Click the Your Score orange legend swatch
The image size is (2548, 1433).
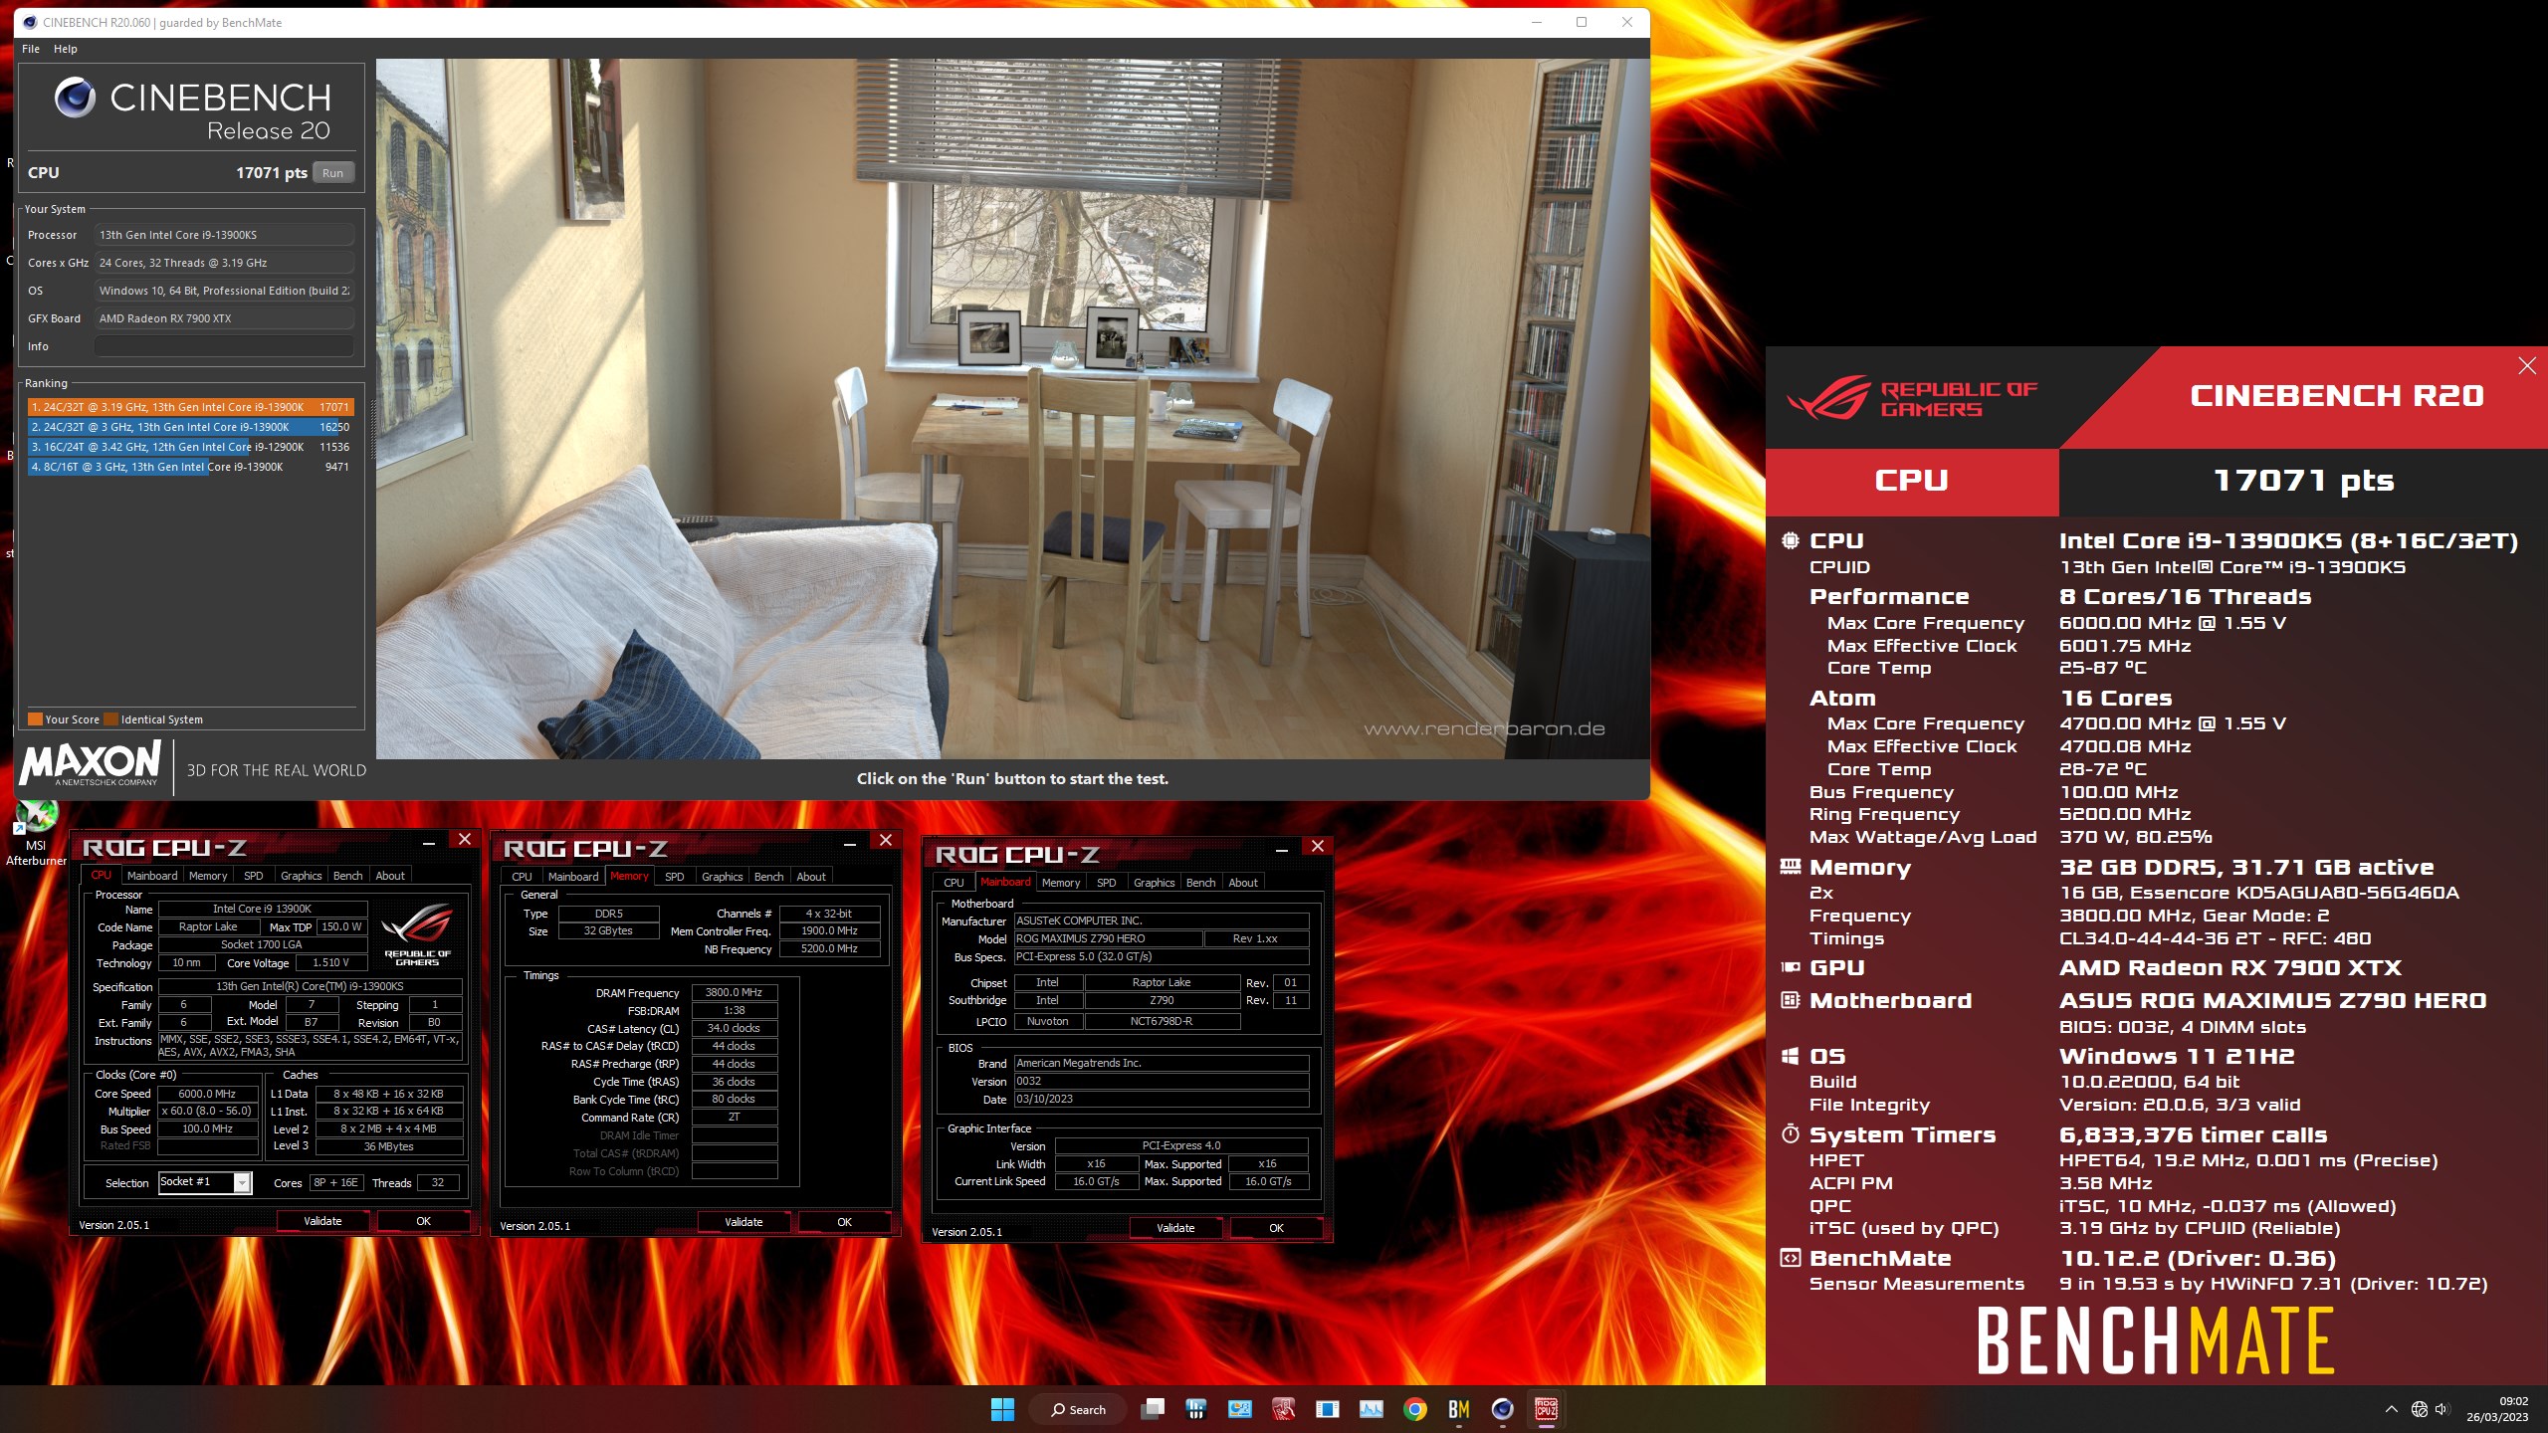point(35,719)
